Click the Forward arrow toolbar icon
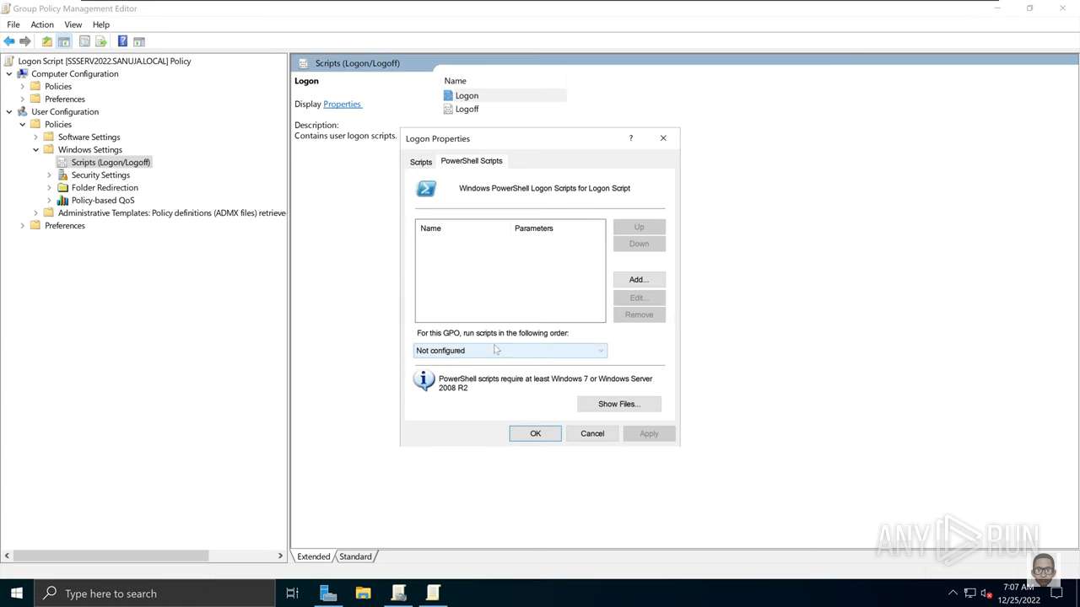This screenshot has height=607, width=1080. [x=25, y=41]
